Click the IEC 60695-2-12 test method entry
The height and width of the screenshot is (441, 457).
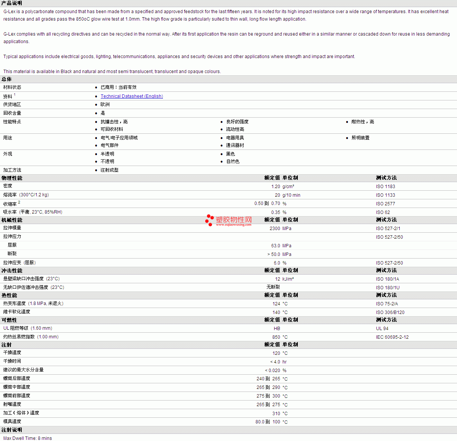[x=392, y=337]
